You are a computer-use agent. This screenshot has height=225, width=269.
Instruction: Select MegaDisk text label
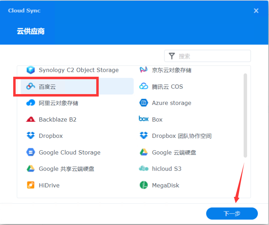(x=165, y=185)
